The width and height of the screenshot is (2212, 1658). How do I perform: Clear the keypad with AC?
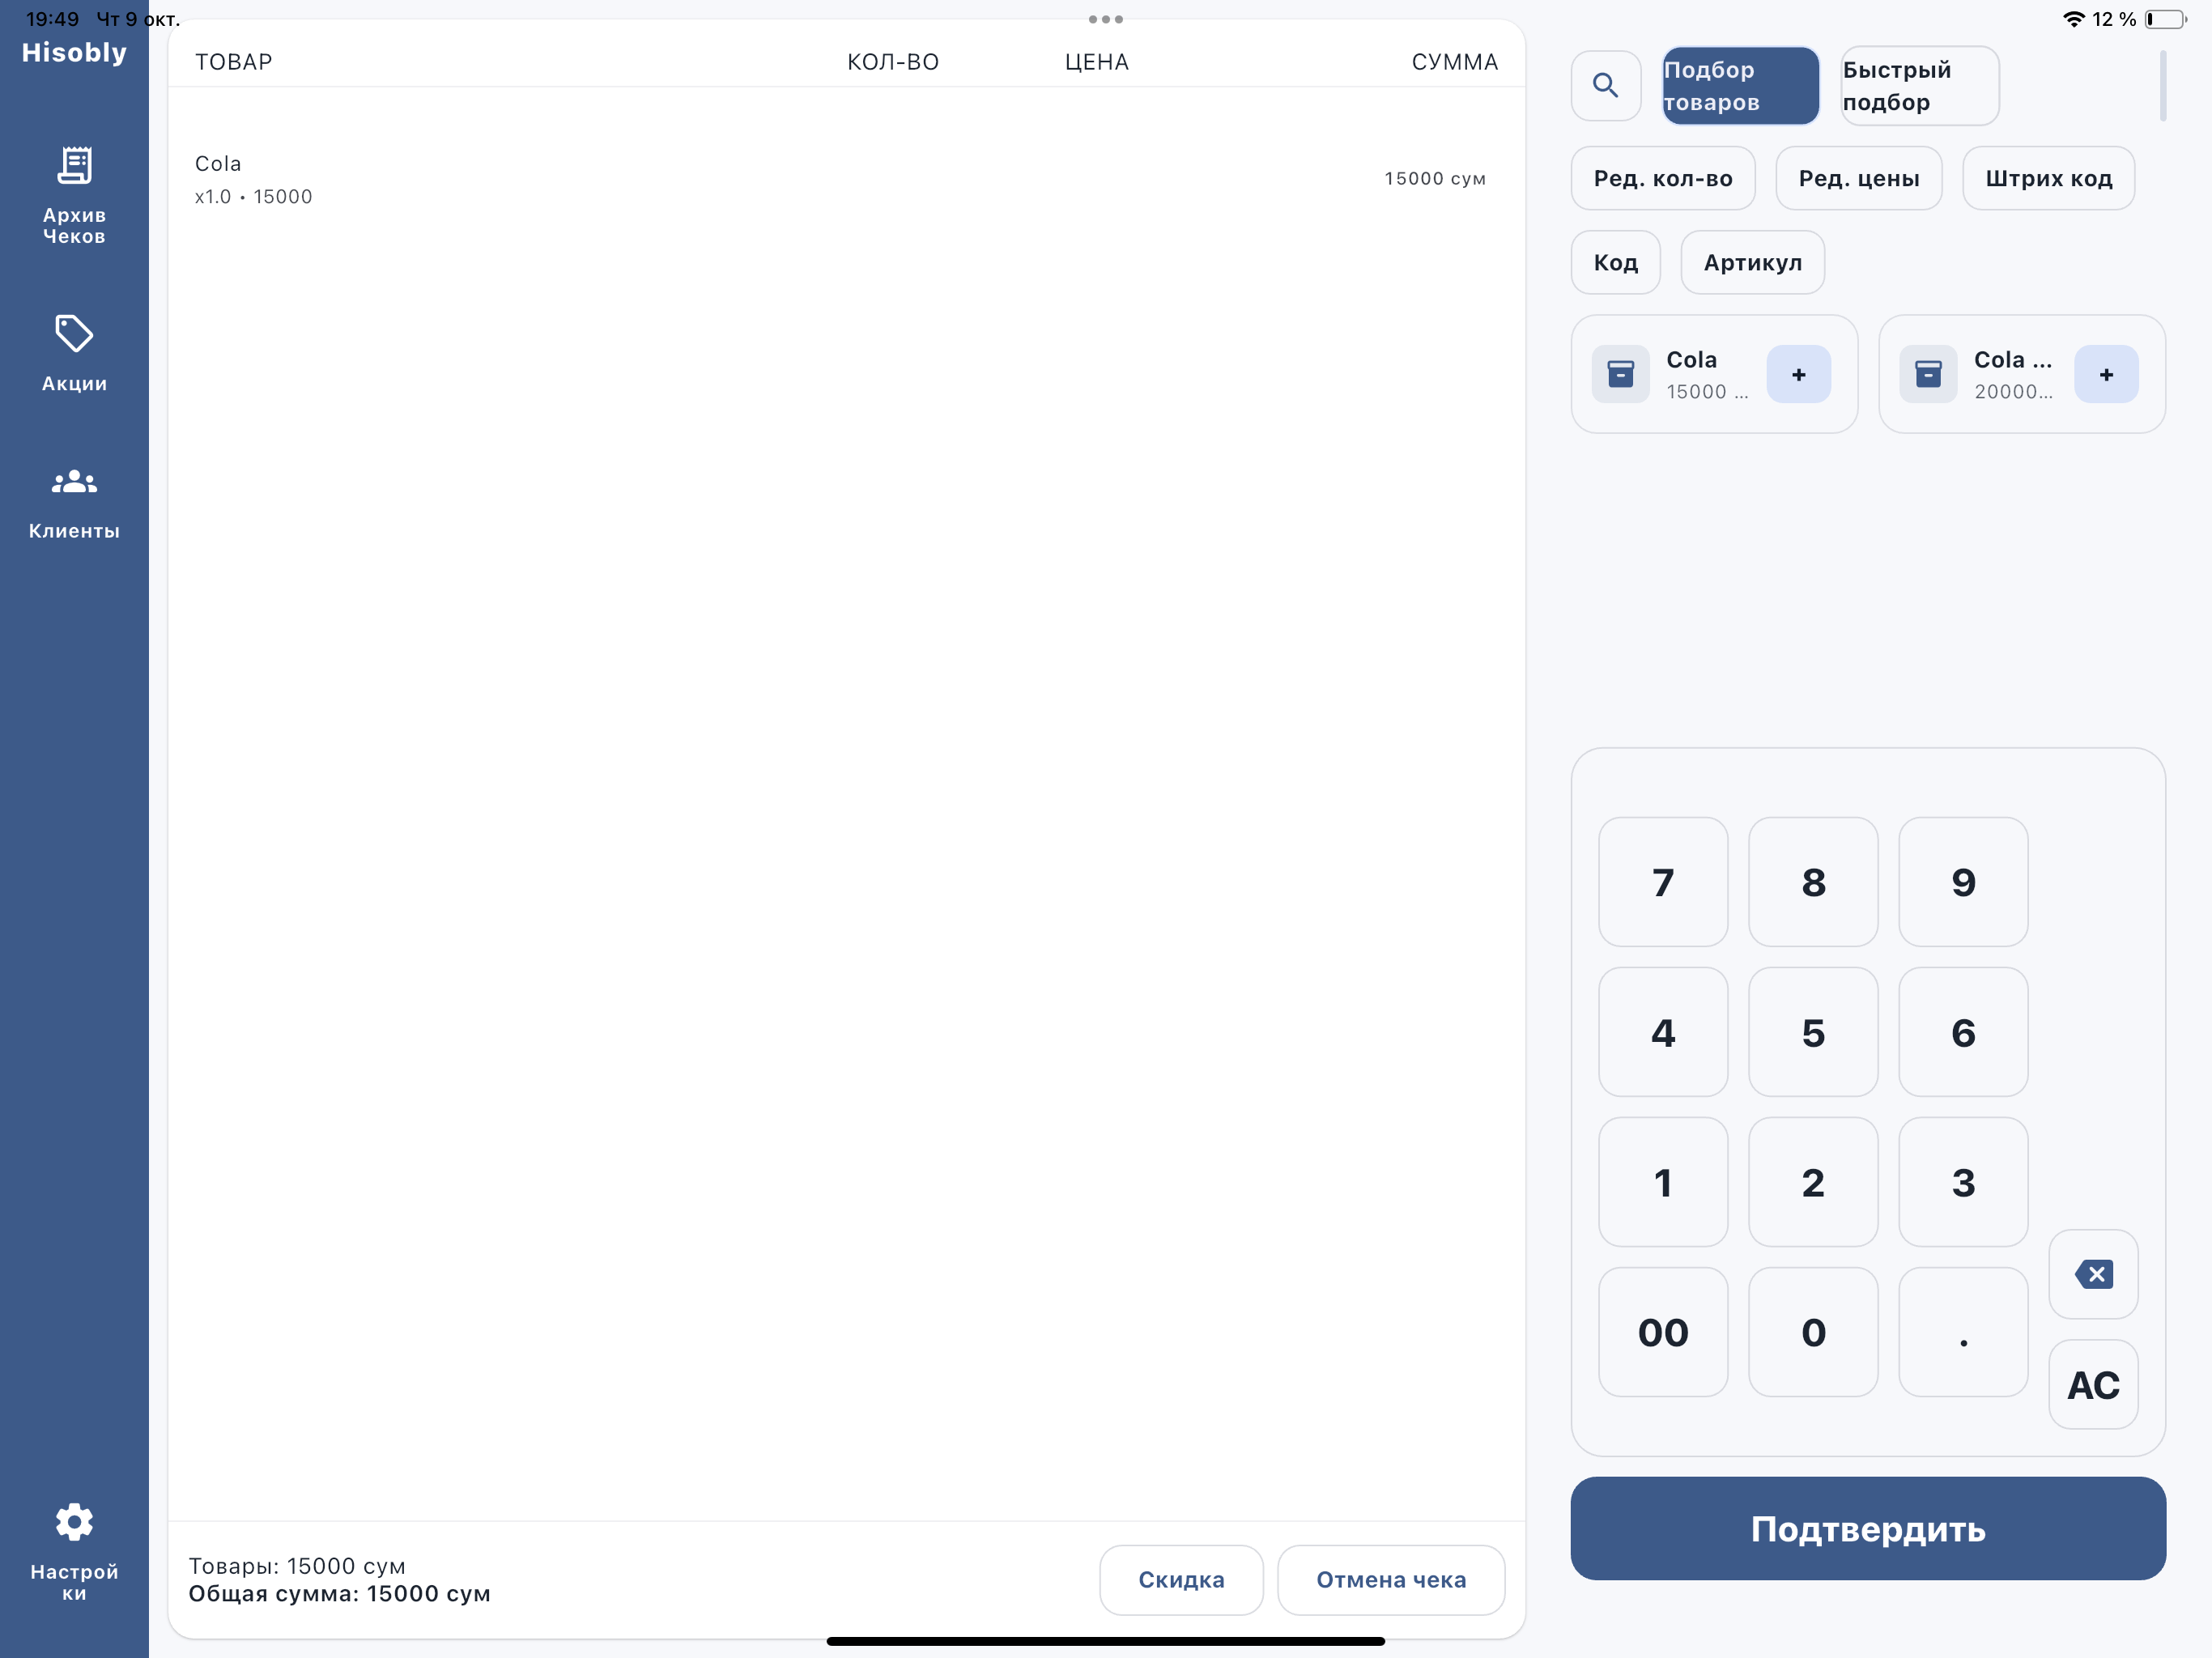coord(2093,1385)
